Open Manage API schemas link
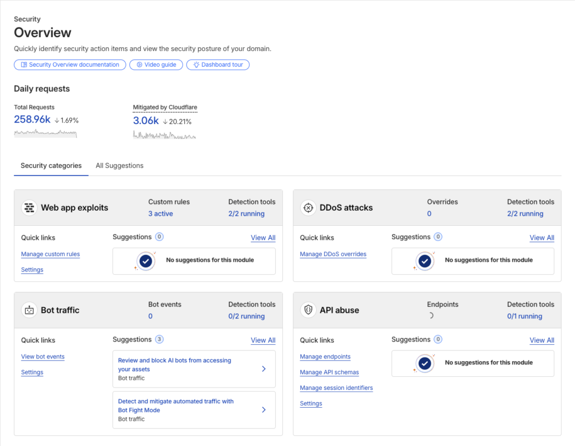Screen dimensions: 575x446 [x=329, y=372]
